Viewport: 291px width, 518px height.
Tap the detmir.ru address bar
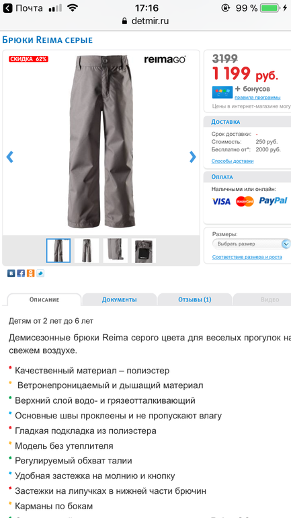(145, 21)
